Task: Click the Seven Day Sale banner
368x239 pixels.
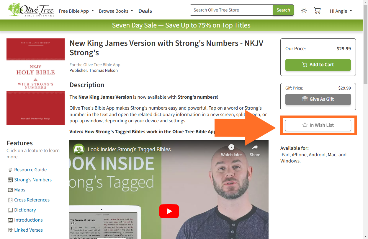Action: tap(181, 25)
